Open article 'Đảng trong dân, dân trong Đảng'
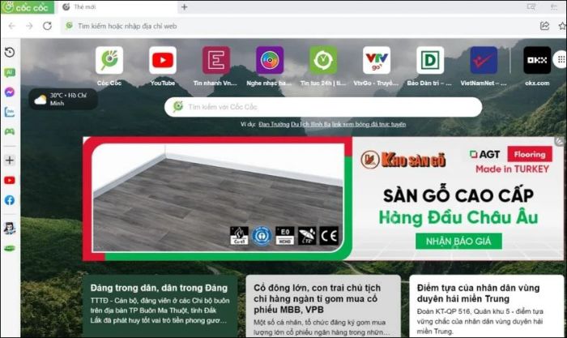 [x=160, y=306]
